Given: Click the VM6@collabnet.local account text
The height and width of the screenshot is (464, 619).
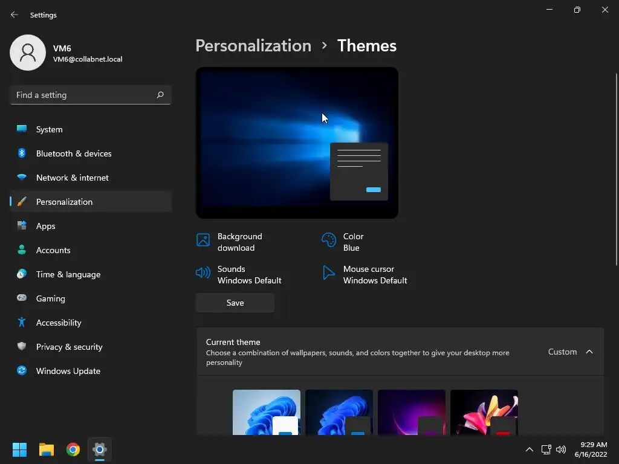Looking at the screenshot, I should (x=88, y=59).
